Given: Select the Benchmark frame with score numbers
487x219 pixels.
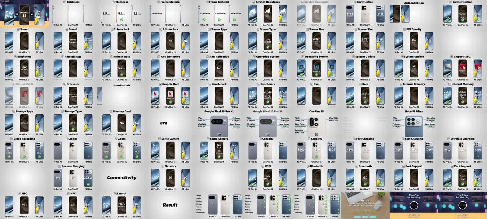Looking at the screenshot, I should (x=268, y=96).
